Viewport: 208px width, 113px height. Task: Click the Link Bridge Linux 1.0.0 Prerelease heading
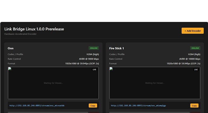(34, 29)
